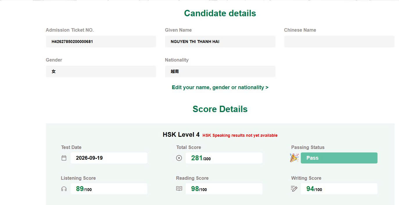Click the 'Passing Status' label
Viewport: 399px width, 205px height.
pos(308,147)
